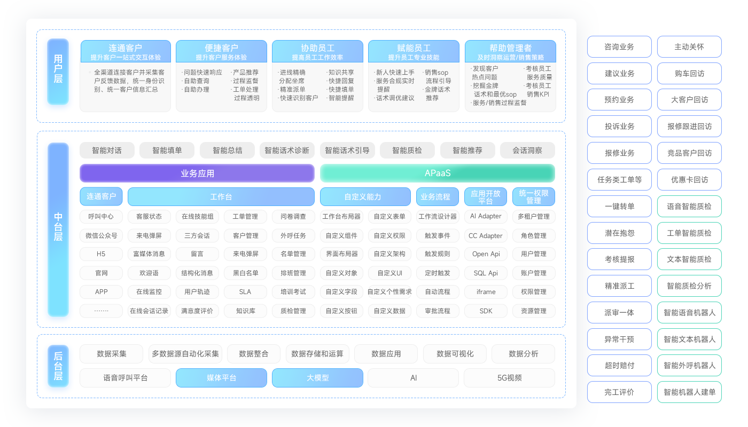The height and width of the screenshot is (427, 748).
Task: Click the 数据可视化 backend box
Action: coord(455,354)
